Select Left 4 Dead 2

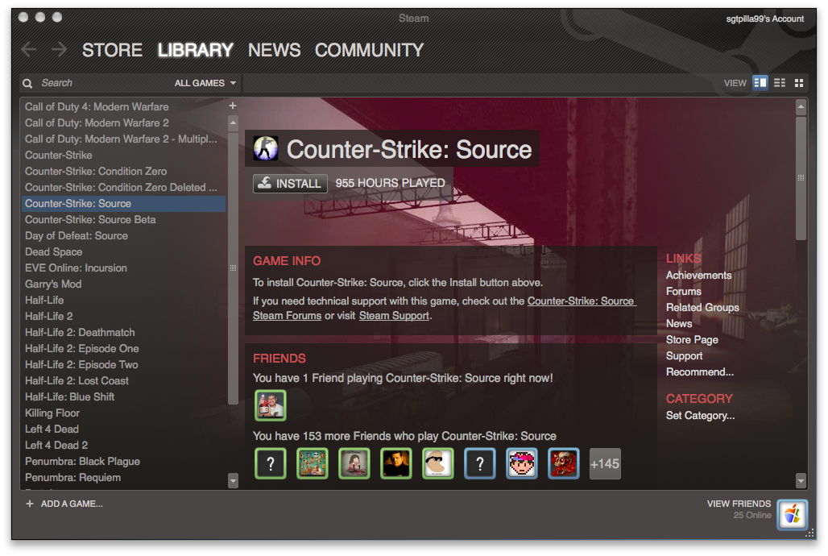point(123,445)
